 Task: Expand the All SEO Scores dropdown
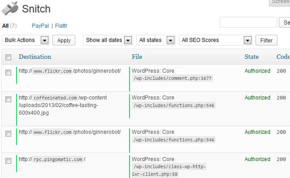[216, 40]
